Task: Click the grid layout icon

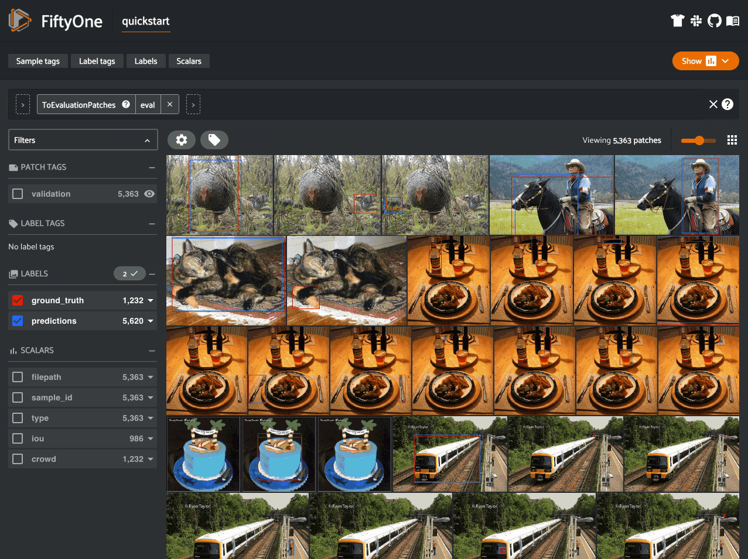Action: 732,140
